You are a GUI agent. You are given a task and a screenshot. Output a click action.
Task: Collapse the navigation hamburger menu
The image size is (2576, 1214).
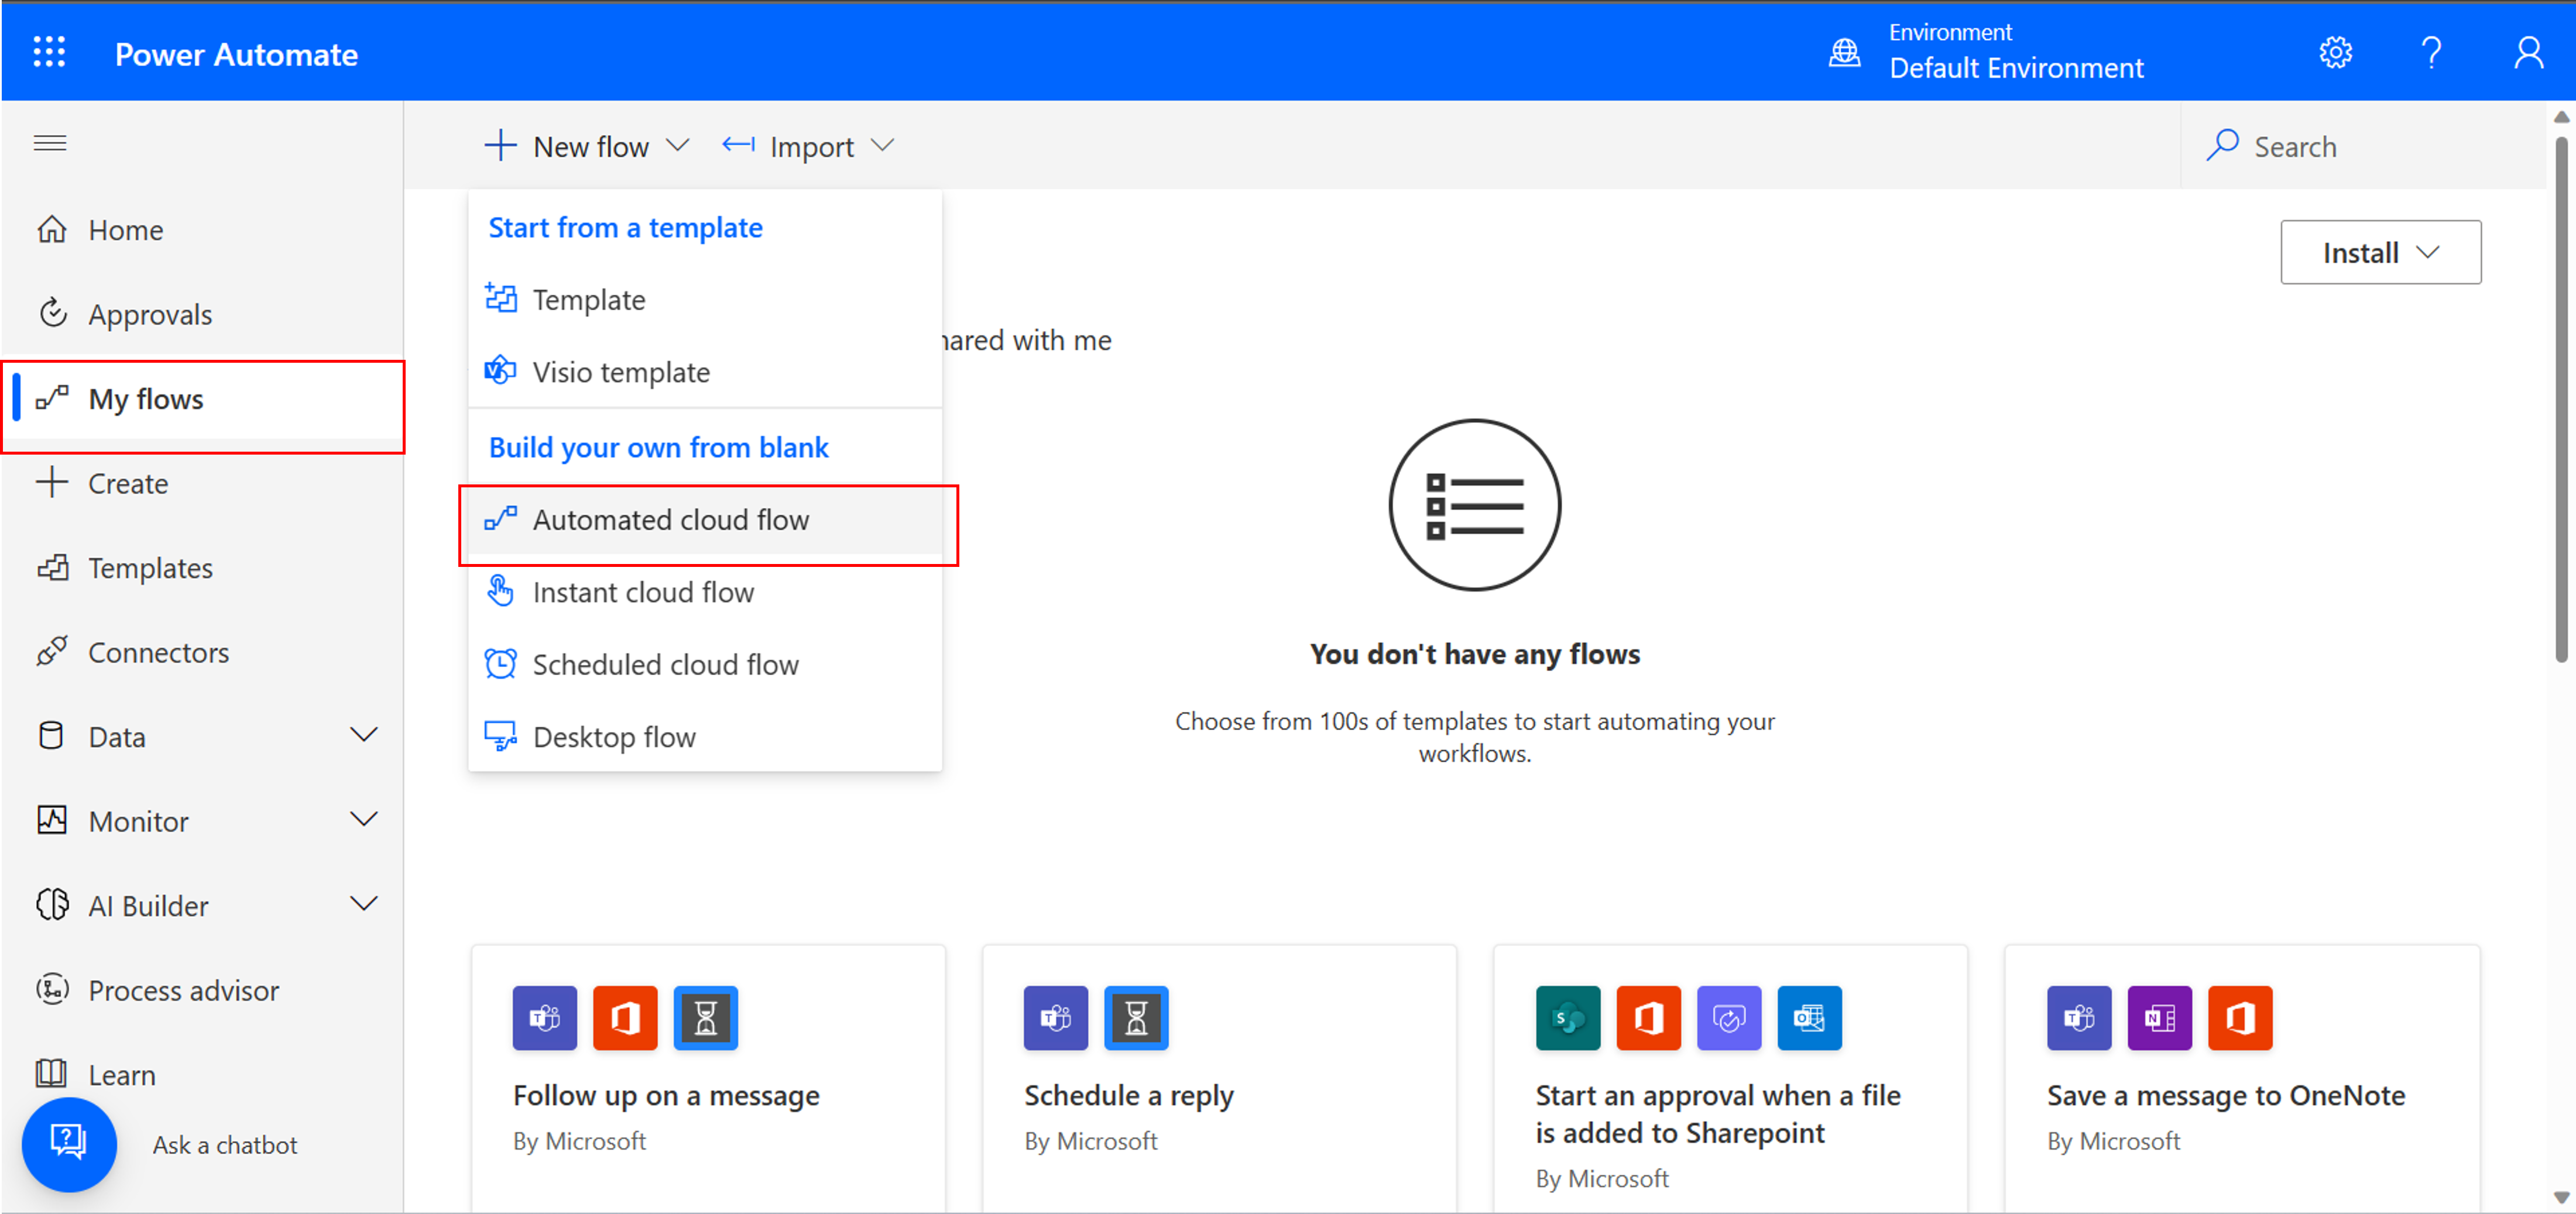click(50, 143)
